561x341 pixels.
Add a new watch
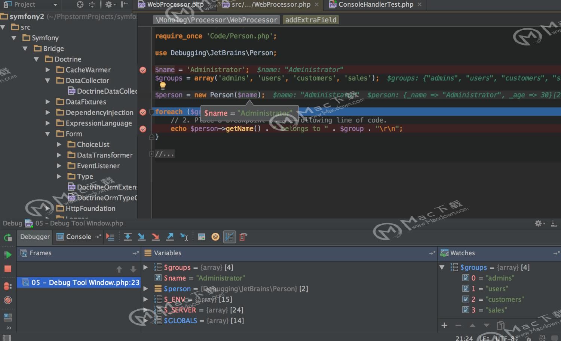[x=444, y=325]
